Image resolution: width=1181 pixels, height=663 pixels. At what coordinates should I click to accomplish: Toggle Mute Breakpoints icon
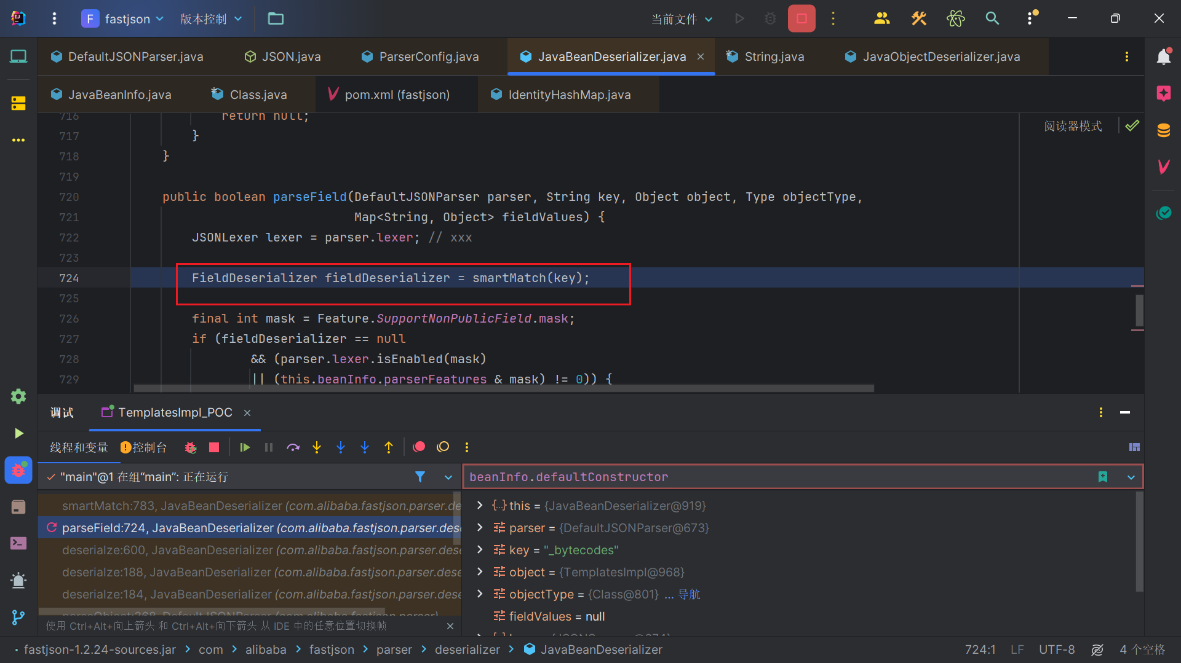(x=443, y=447)
